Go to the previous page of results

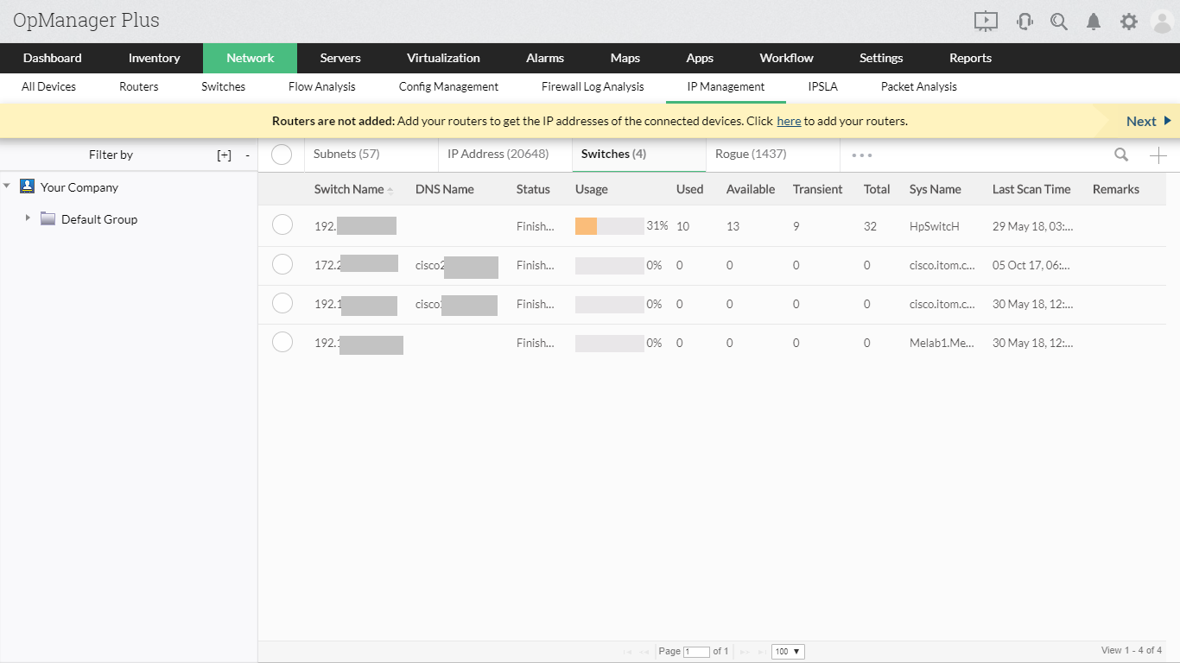tap(645, 652)
